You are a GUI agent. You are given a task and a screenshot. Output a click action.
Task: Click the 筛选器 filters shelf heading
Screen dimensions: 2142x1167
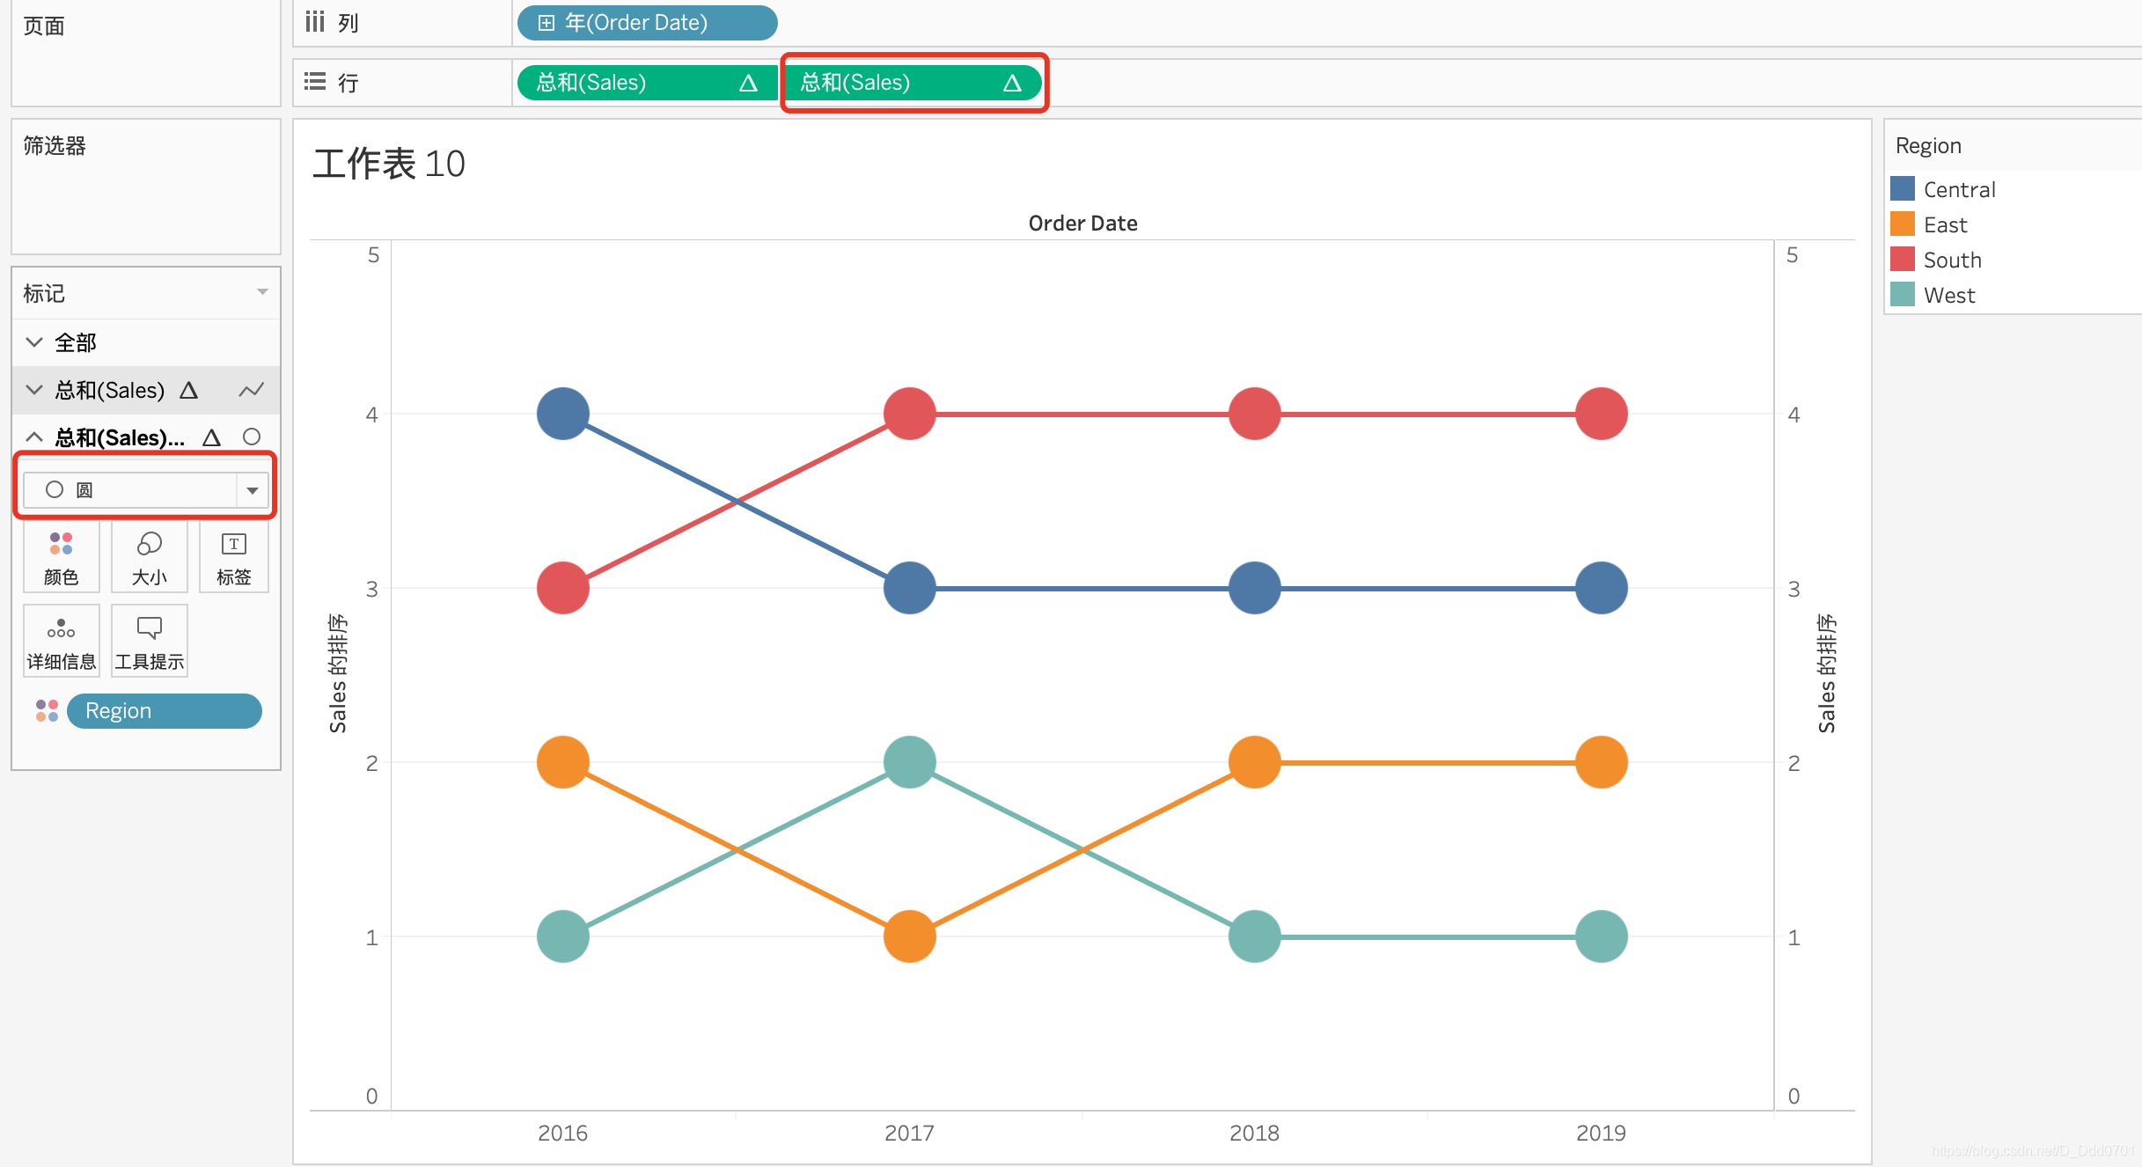pos(55,146)
